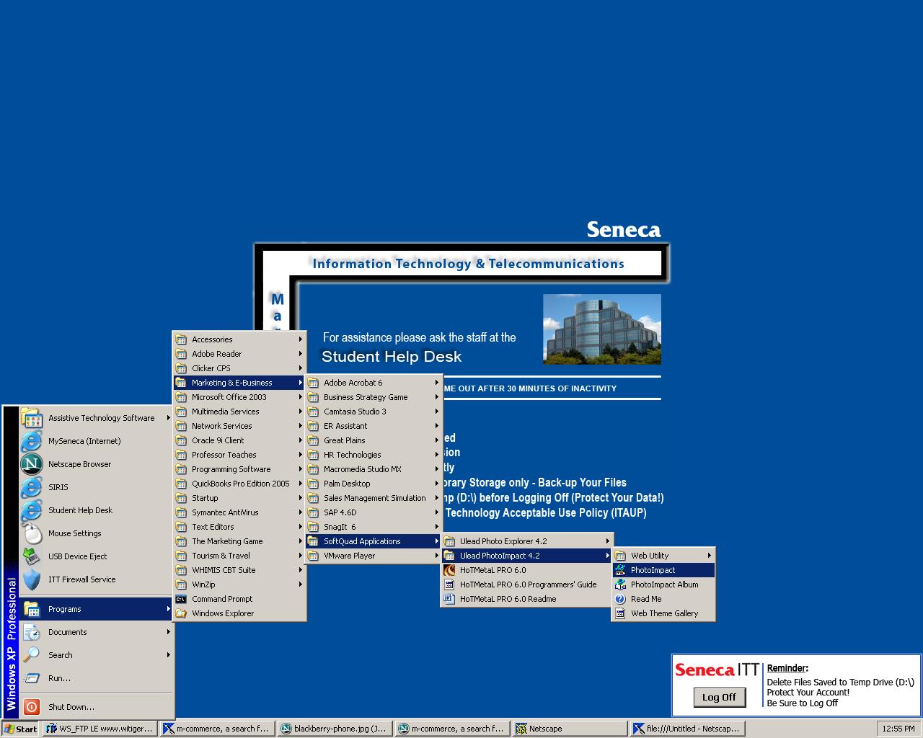
Task: Launch Command Prompt
Action: tap(239, 599)
